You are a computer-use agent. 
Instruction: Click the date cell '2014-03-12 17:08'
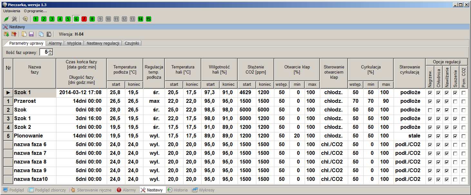tap(81, 93)
